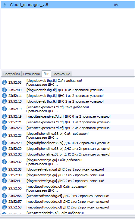Click info icon of 23:52:39 log entry
135x219 pixels.
(4, 175)
